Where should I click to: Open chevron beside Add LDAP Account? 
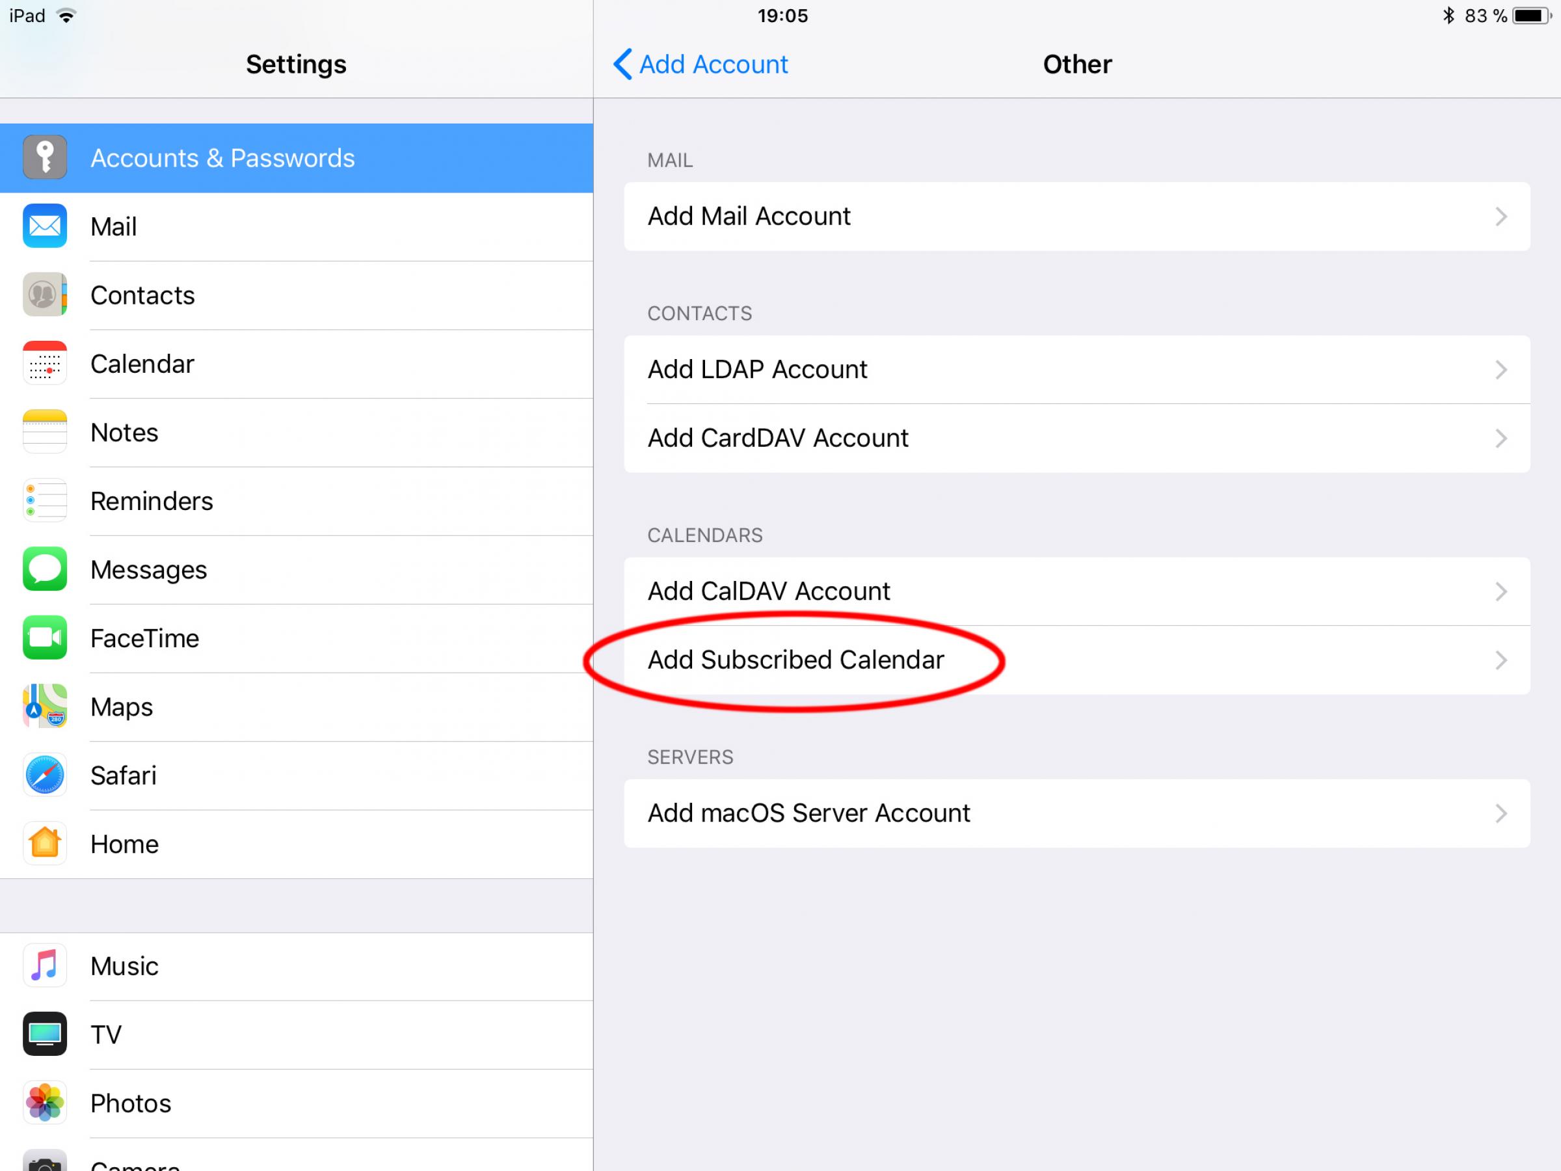(x=1501, y=370)
